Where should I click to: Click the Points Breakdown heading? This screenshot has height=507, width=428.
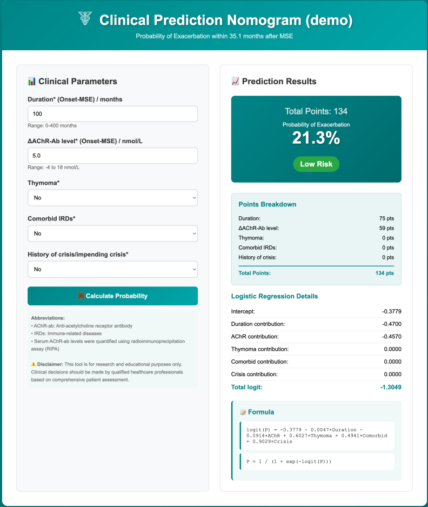point(267,204)
